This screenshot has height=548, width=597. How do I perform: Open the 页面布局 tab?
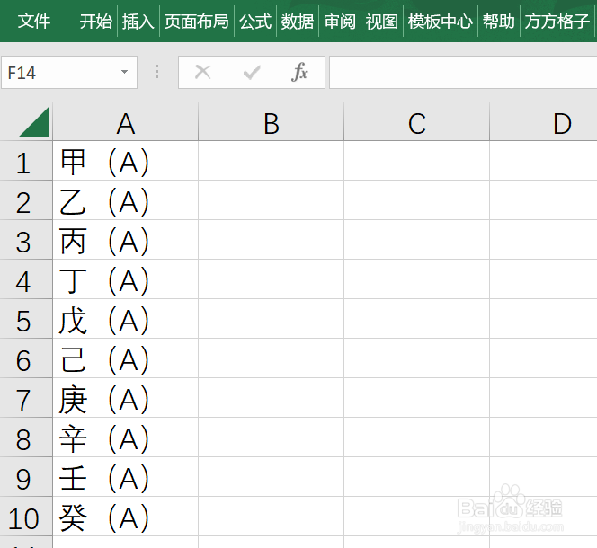197,21
